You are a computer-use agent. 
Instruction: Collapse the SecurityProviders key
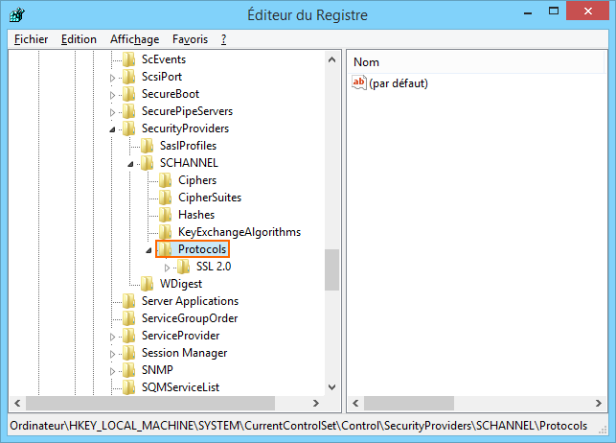pos(112,129)
